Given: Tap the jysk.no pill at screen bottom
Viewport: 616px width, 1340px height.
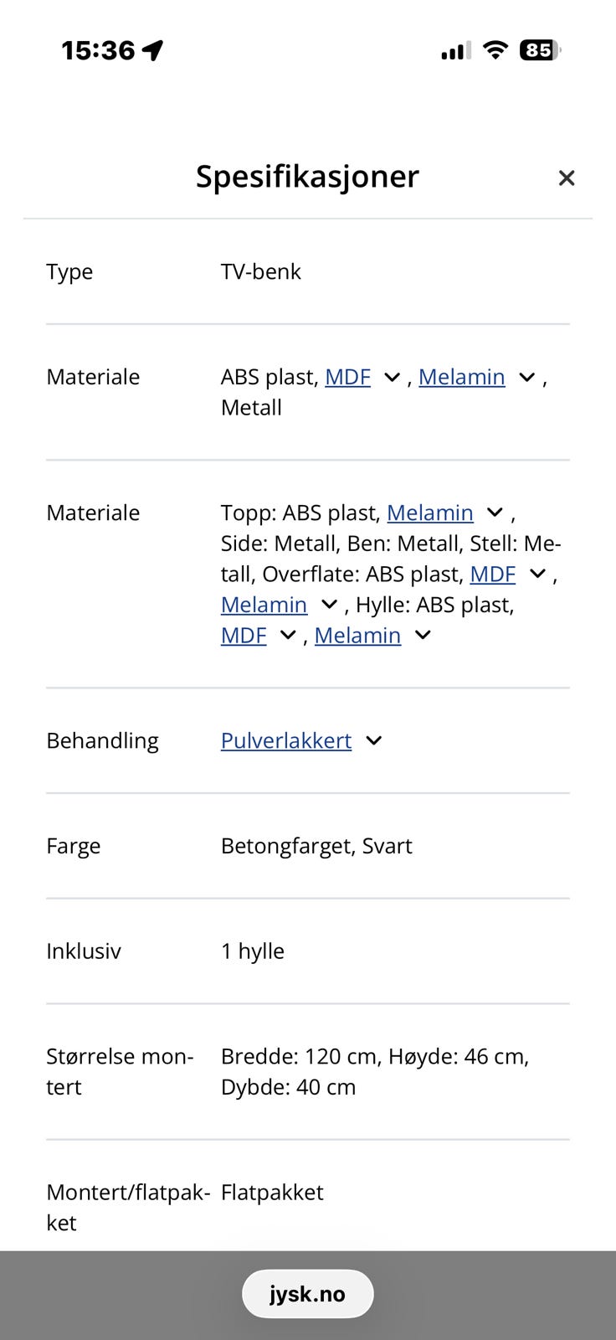Looking at the screenshot, I should click(x=307, y=1293).
